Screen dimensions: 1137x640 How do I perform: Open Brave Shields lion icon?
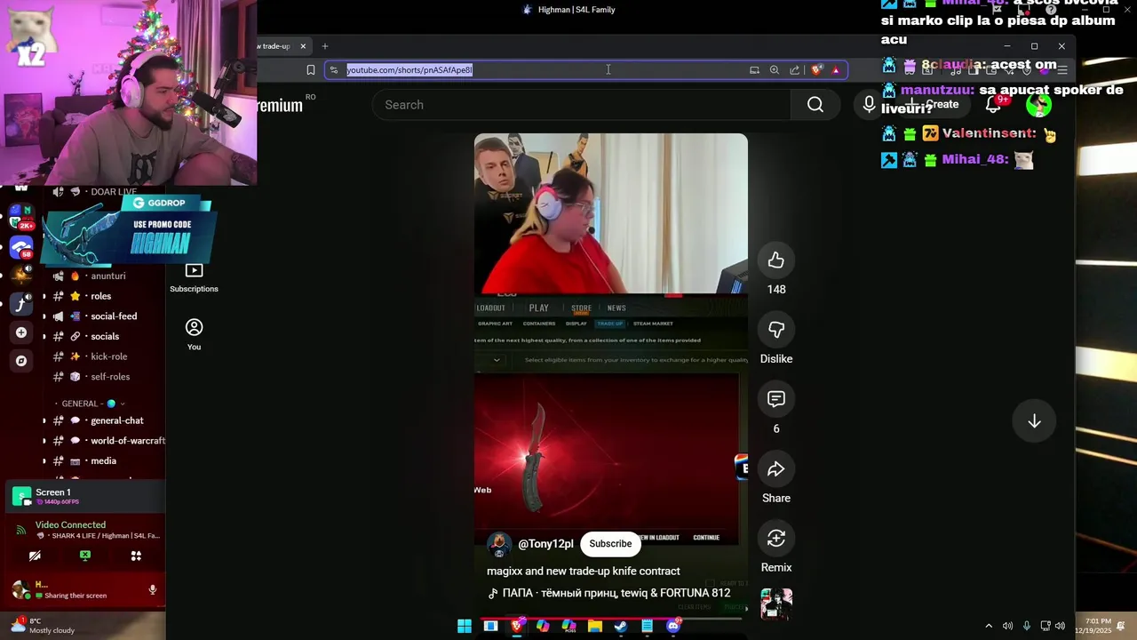pyautogui.click(x=816, y=70)
